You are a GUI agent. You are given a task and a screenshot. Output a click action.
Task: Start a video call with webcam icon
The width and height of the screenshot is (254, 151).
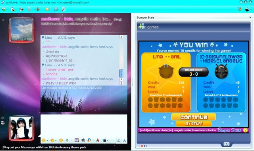21,10
